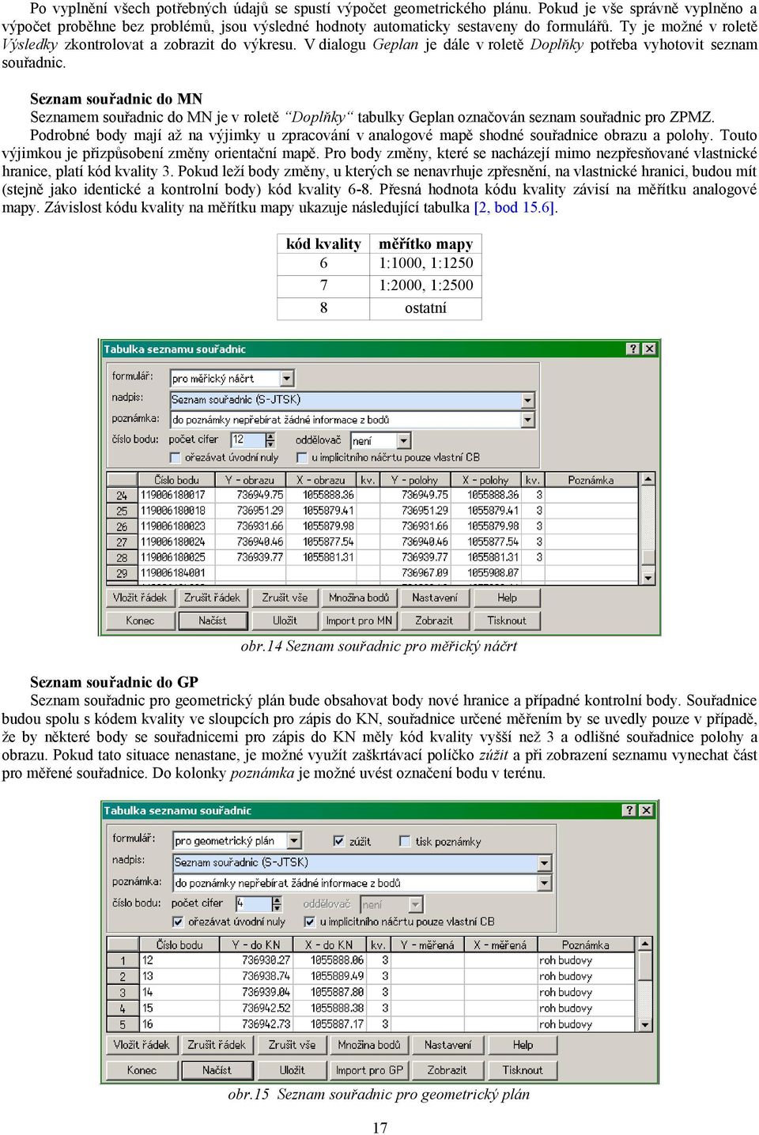Click the 'Y - do KN' column header

coord(256,945)
